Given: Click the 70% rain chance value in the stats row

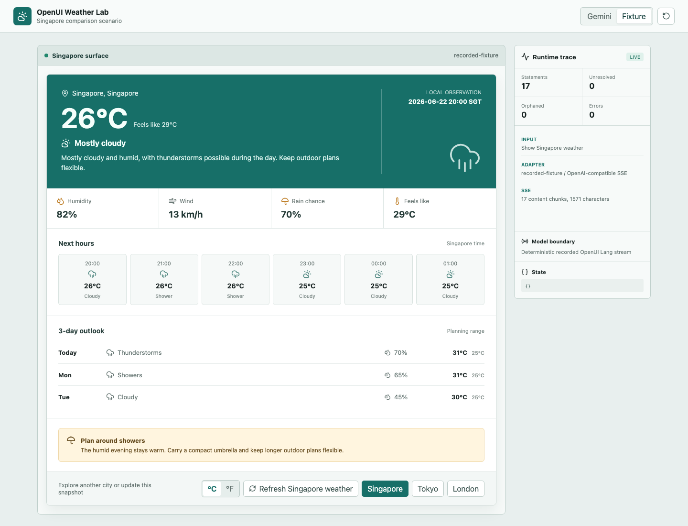Looking at the screenshot, I should coord(291,214).
